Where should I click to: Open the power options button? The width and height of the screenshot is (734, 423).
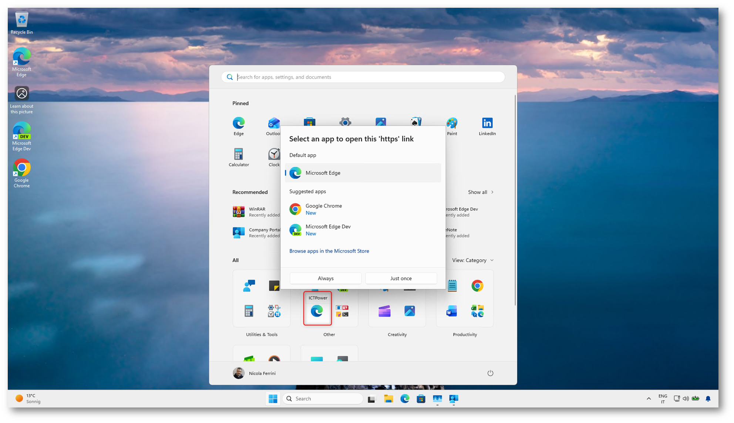(x=490, y=373)
